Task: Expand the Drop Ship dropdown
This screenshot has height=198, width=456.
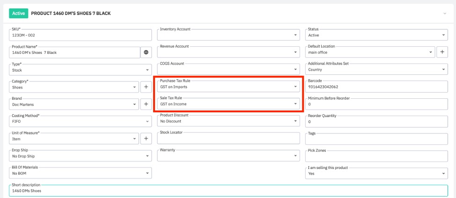Action: pos(81,156)
